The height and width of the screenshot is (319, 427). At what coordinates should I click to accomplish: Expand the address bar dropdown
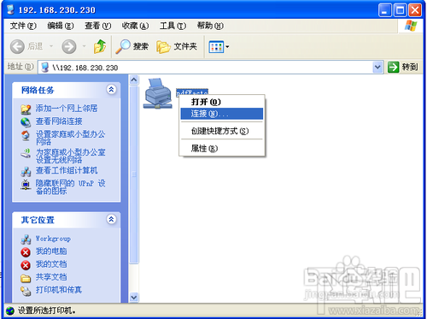377,68
